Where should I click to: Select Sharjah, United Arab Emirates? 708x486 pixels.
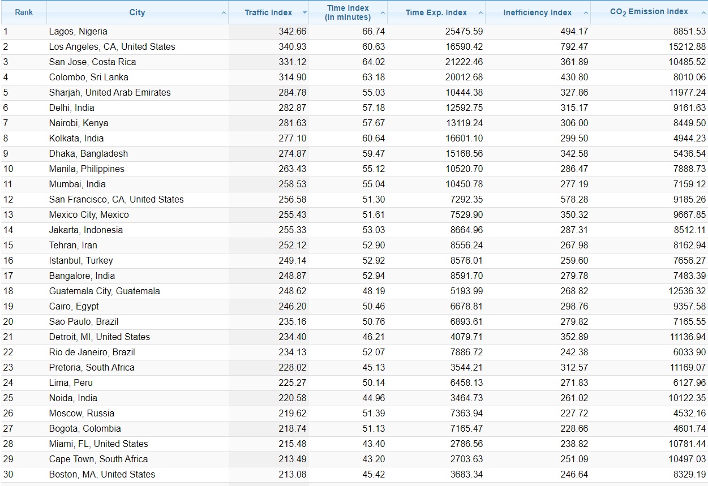coord(110,92)
